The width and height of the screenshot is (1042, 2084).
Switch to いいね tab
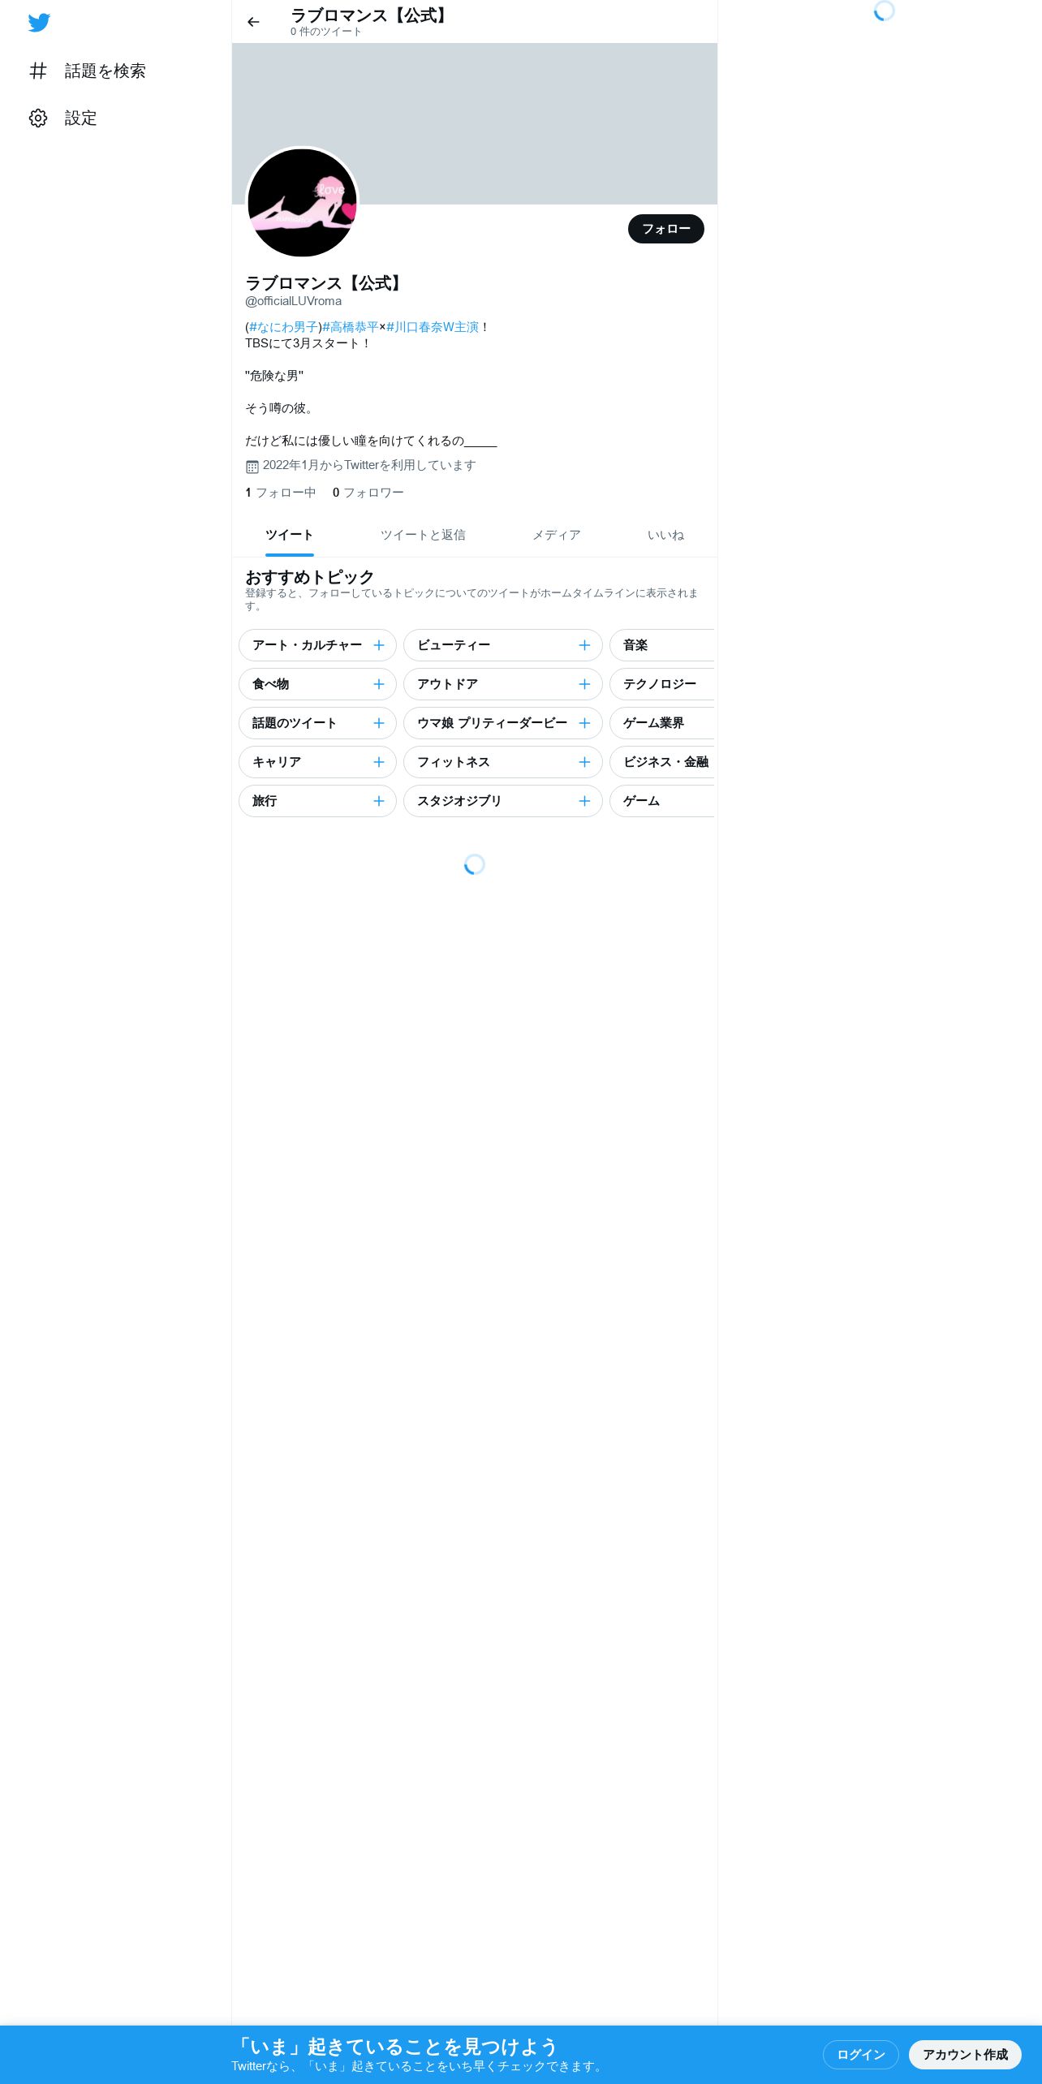click(x=665, y=536)
